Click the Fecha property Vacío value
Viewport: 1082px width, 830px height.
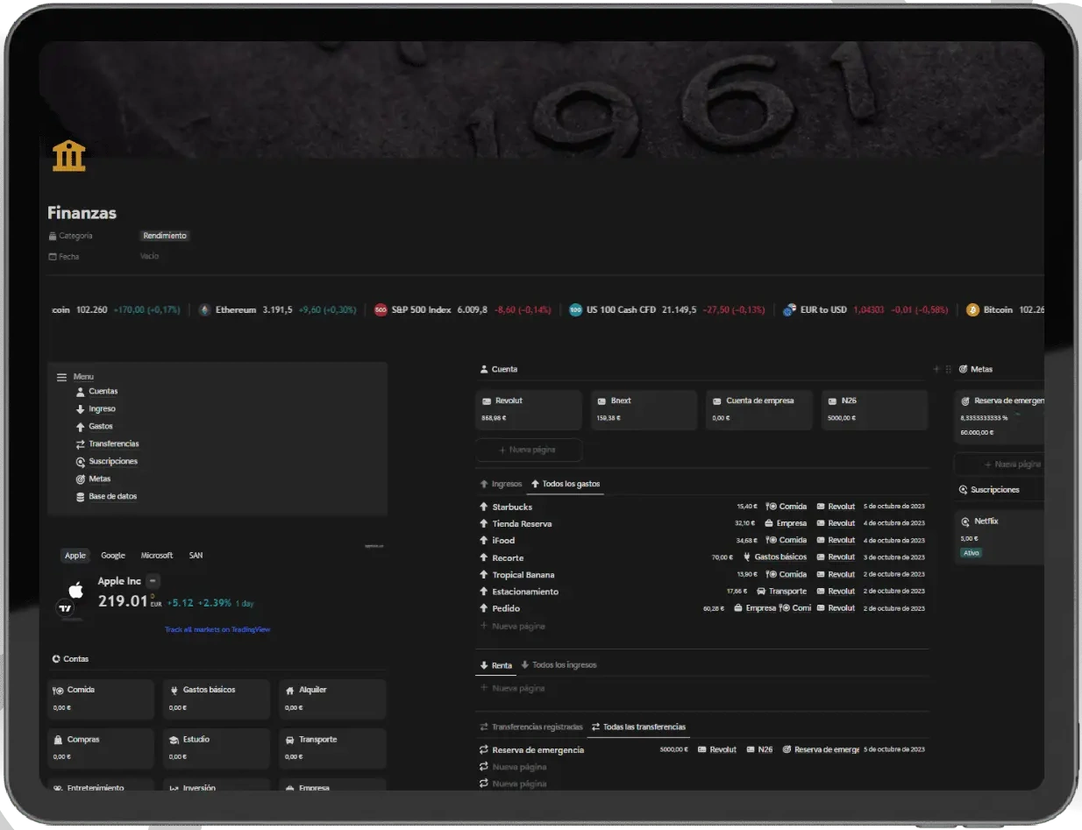tap(149, 256)
